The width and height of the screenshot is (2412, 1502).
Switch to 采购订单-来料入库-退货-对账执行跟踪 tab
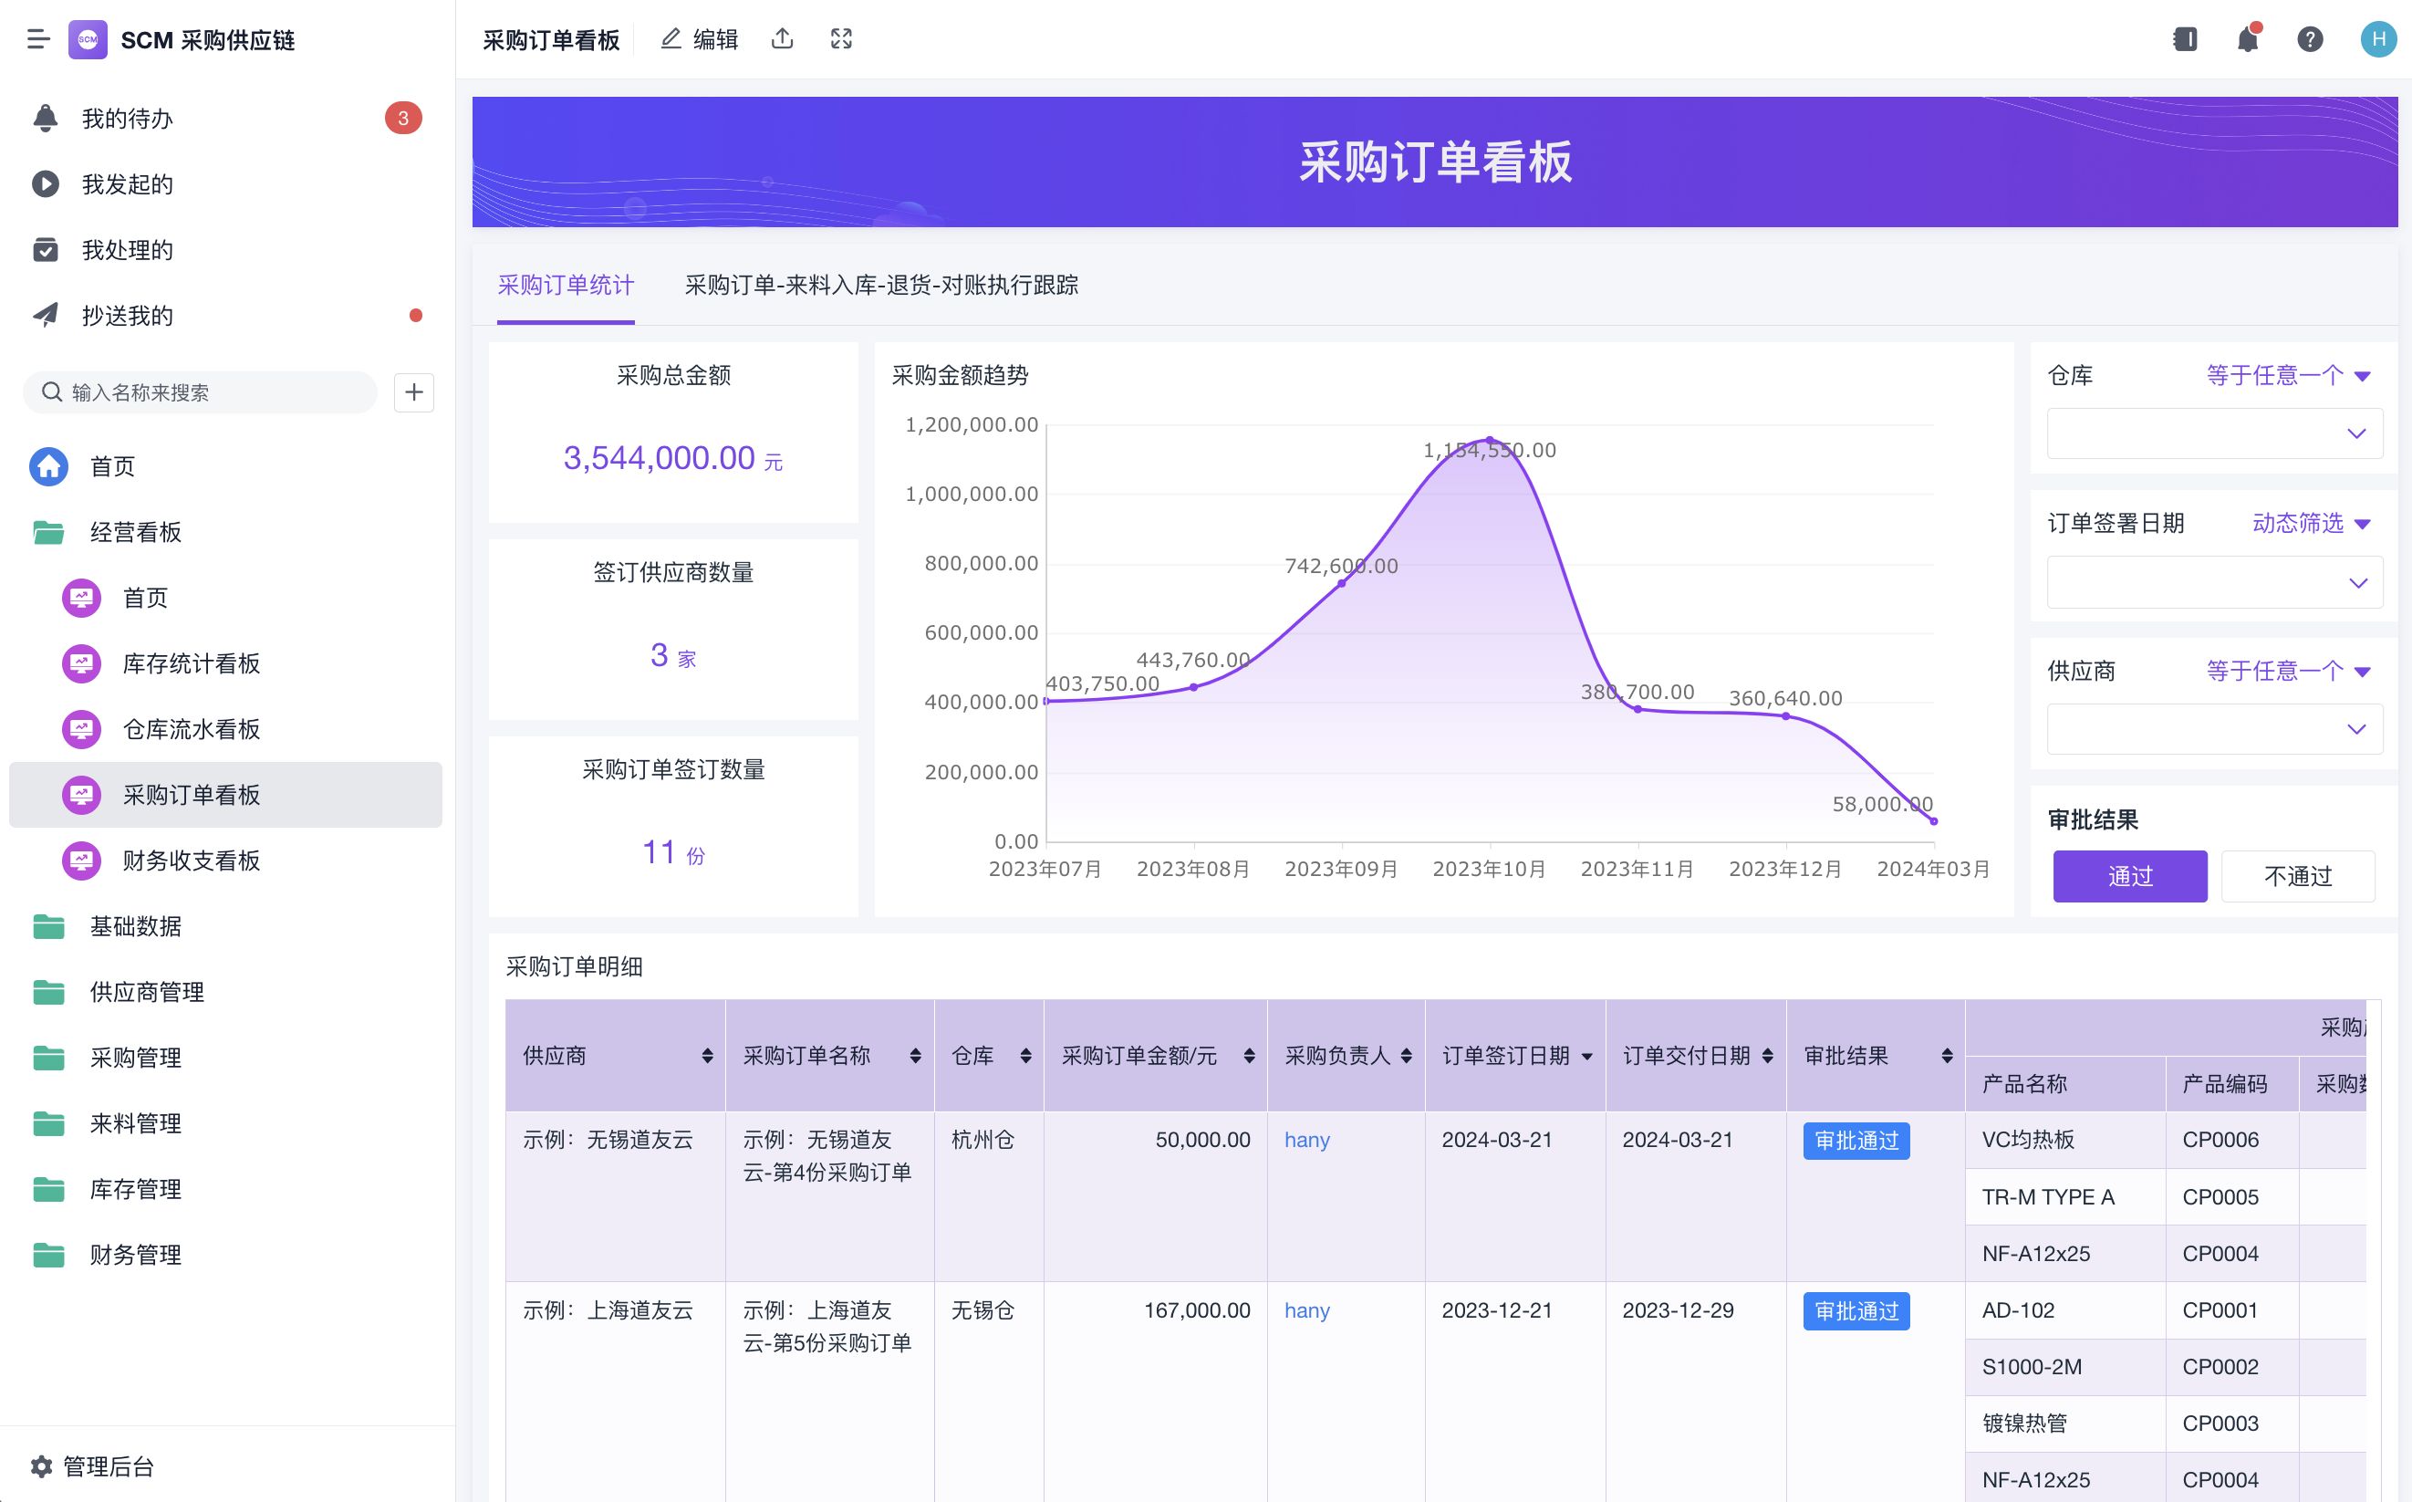(x=881, y=285)
